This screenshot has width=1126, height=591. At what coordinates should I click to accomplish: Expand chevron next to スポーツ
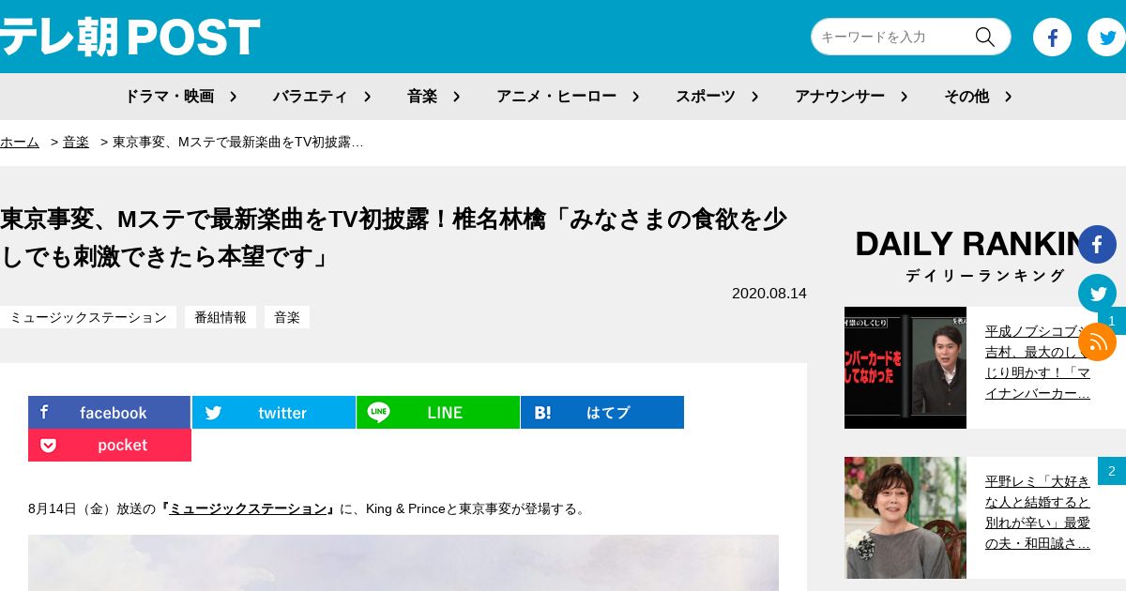pyautogui.click(x=754, y=96)
